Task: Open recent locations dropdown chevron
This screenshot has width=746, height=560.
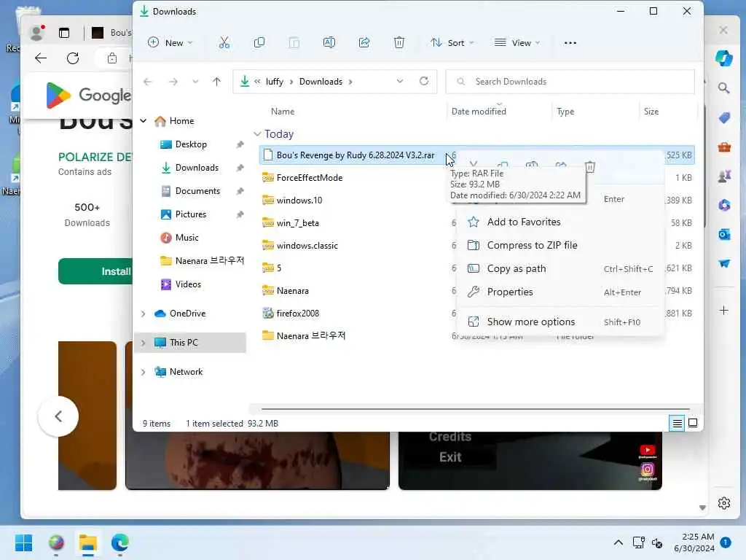Action: tap(195, 82)
